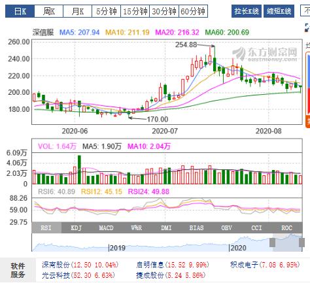Click the RSI6: 40.89 value
This screenshot has height=287, width=310.
click(56, 192)
